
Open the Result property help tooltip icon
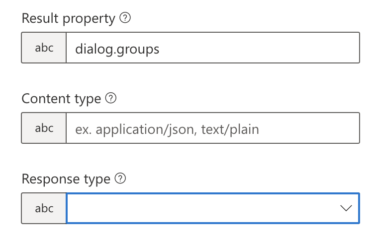[x=125, y=18]
